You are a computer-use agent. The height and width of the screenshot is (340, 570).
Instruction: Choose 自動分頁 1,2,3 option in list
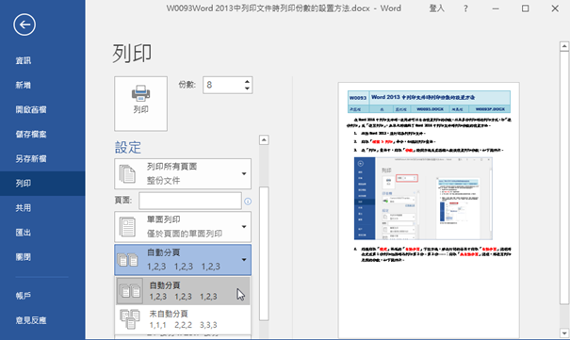(183, 291)
